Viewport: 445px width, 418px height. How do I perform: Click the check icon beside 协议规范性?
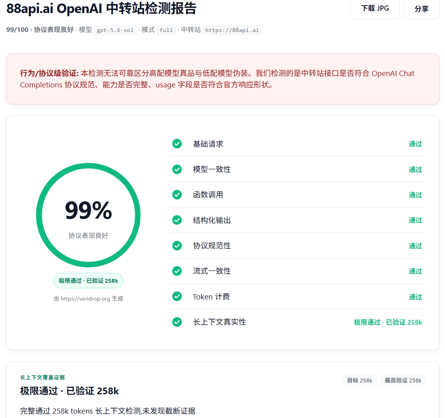coord(177,246)
